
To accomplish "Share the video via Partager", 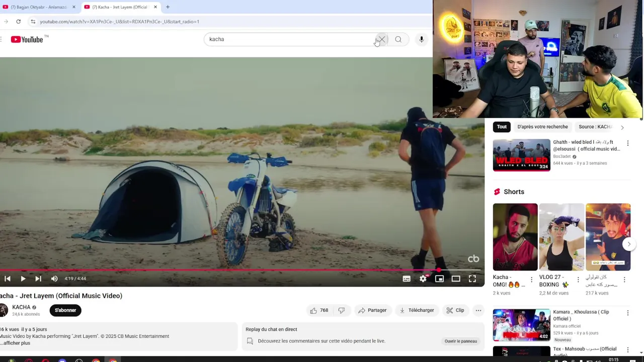I will [x=372, y=310].
